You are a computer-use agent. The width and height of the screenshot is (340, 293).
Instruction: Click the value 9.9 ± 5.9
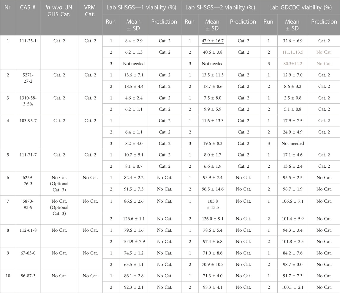(x=213, y=109)
